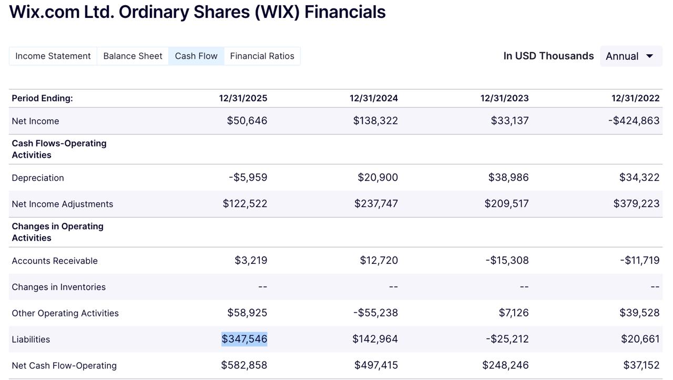Expand the Annual period dropdown
Screen dimensions: 673x380
point(631,56)
